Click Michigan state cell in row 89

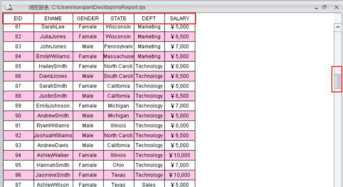click(x=118, y=106)
